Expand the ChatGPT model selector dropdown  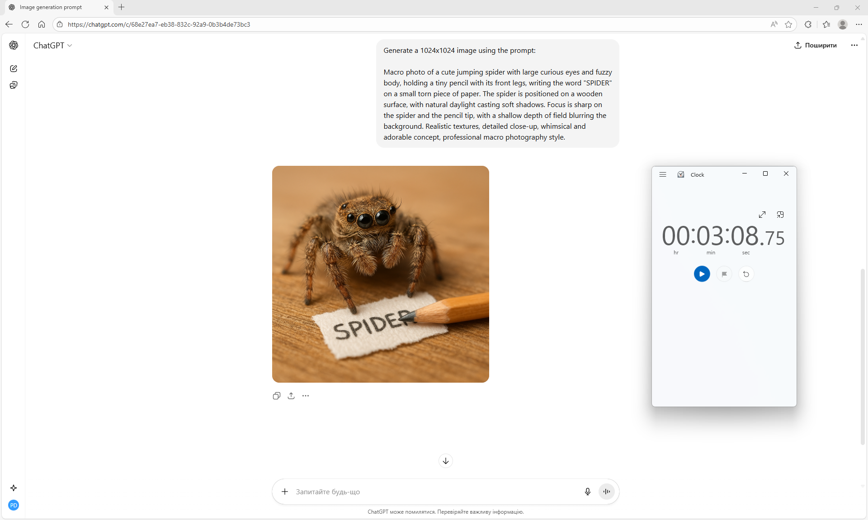52,46
